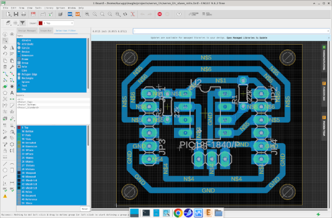Switch to the Design Manager tab
The width and height of the screenshot is (332, 218).
point(27,30)
